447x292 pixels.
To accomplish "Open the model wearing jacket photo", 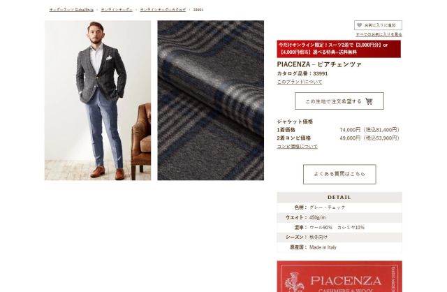I will (x=98, y=101).
